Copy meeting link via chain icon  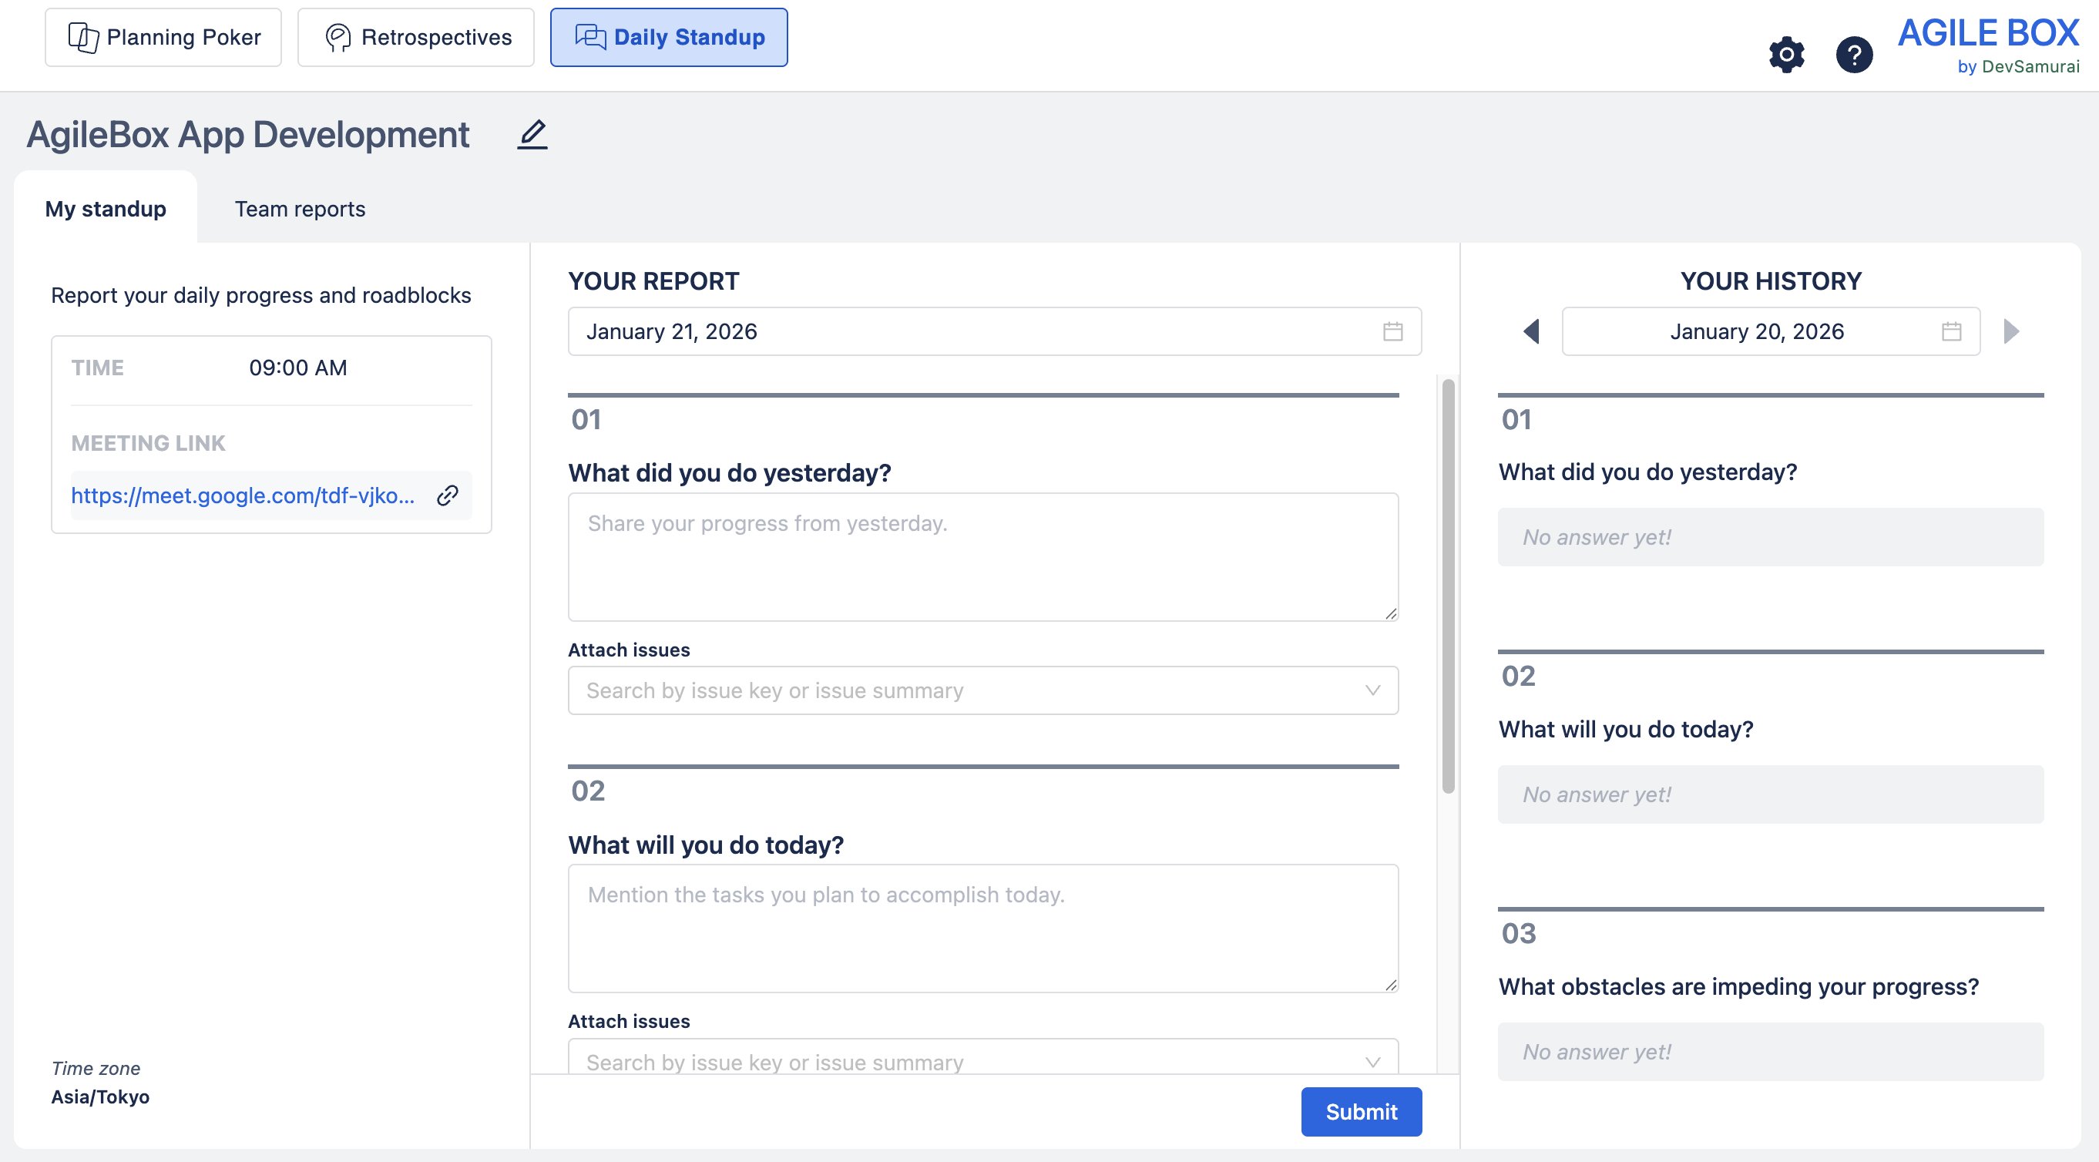pyautogui.click(x=448, y=495)
